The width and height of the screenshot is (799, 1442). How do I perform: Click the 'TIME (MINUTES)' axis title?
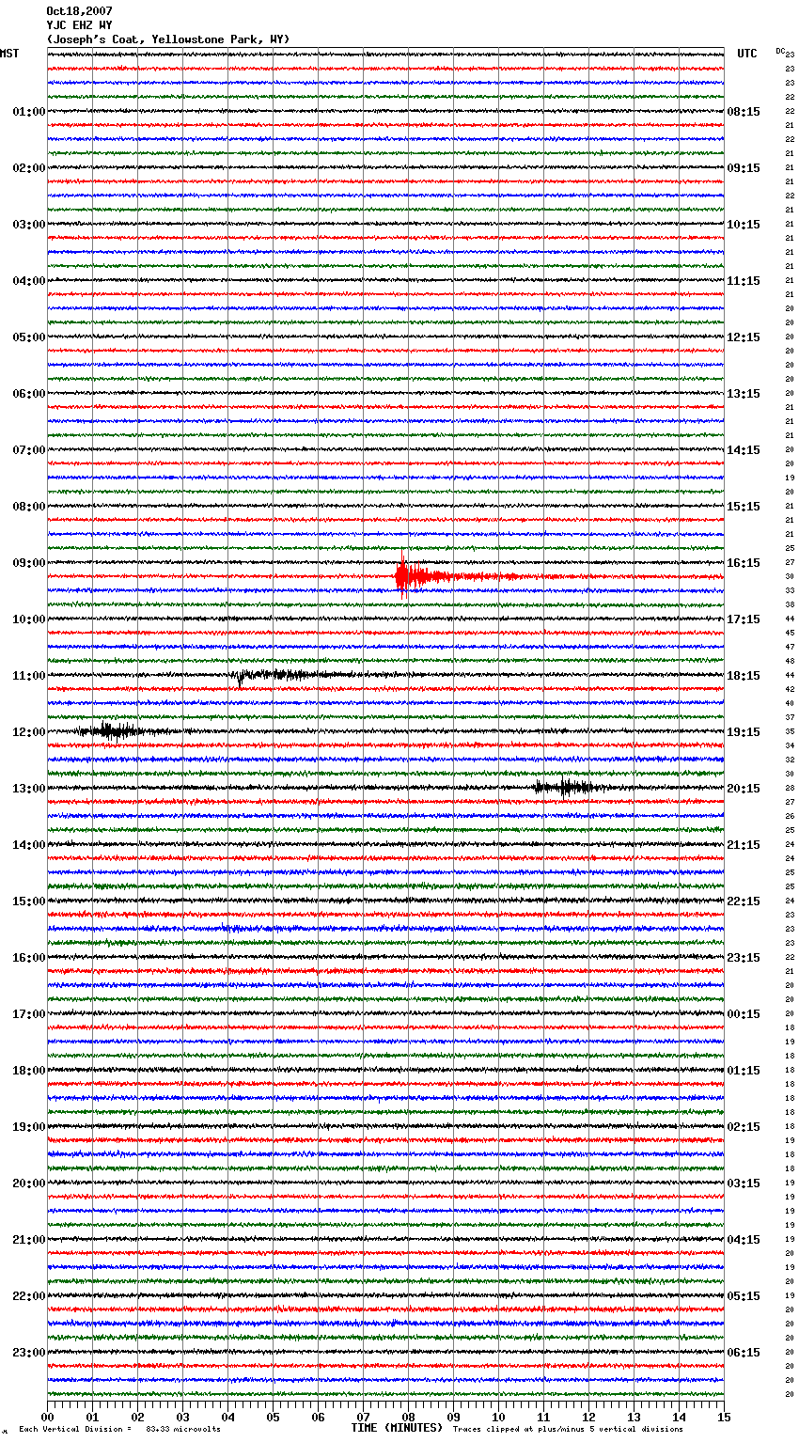(397, 1428)
